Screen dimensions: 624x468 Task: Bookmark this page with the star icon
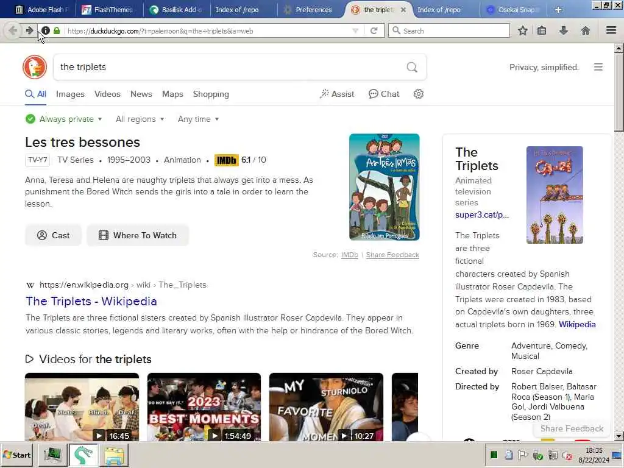522,30
